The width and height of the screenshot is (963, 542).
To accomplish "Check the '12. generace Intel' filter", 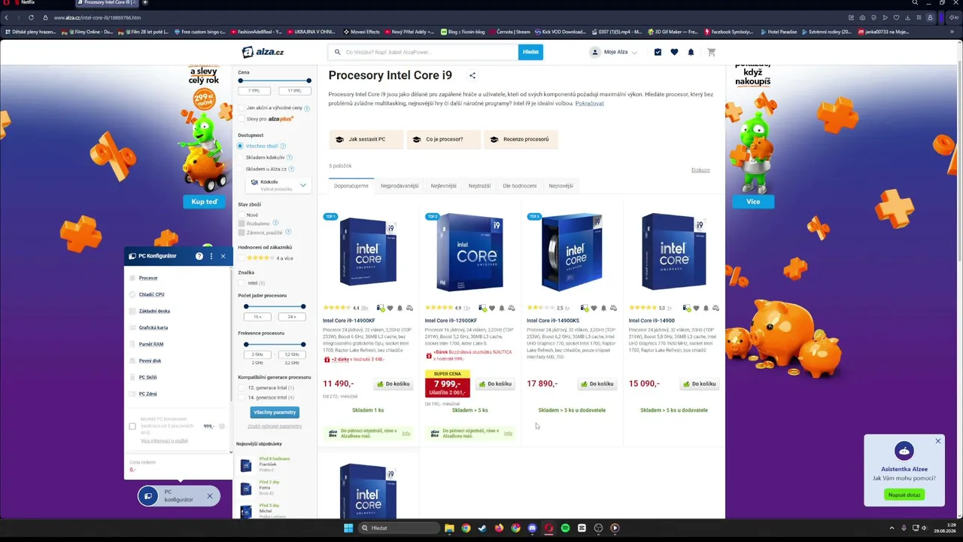I will tap(242, 388).
